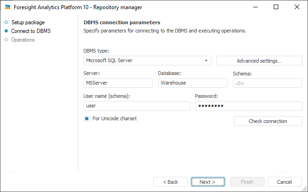Screen dimensions: 308x192
Task: Proceed with the Next > button
Action: tap(208, 182)
